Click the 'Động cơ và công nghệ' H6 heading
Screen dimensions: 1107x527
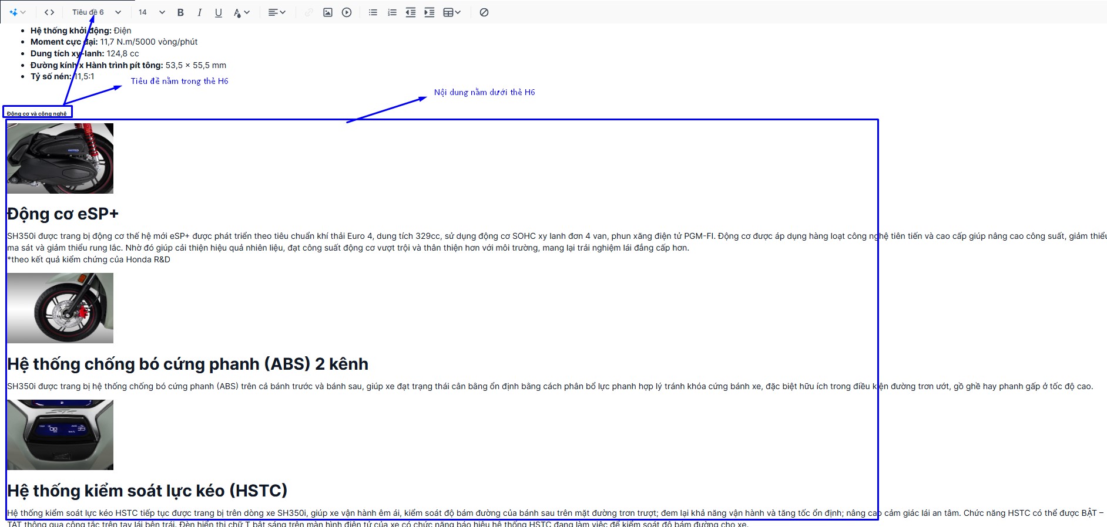pyautogui.click(x=37, y=114)
